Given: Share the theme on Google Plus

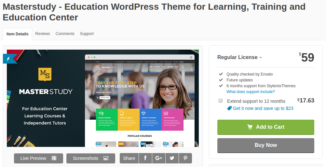Looking at the screenshot, I should (x=159, y=158).
